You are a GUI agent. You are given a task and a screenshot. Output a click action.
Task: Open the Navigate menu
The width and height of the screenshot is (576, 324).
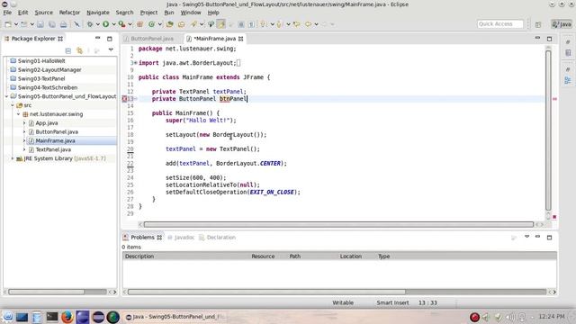coord(98,13)
